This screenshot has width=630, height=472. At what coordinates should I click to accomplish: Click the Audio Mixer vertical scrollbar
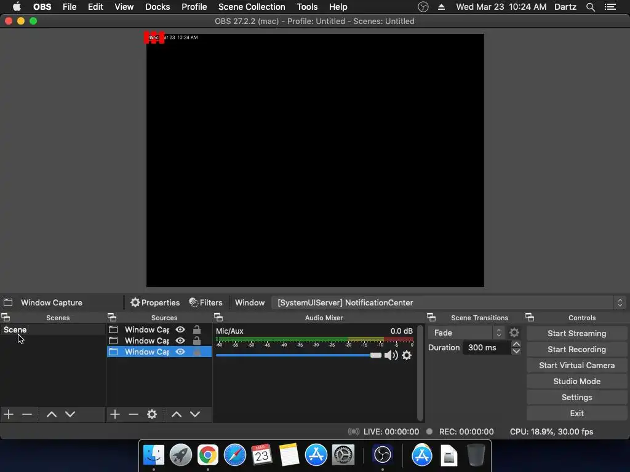tap(420, 373)
